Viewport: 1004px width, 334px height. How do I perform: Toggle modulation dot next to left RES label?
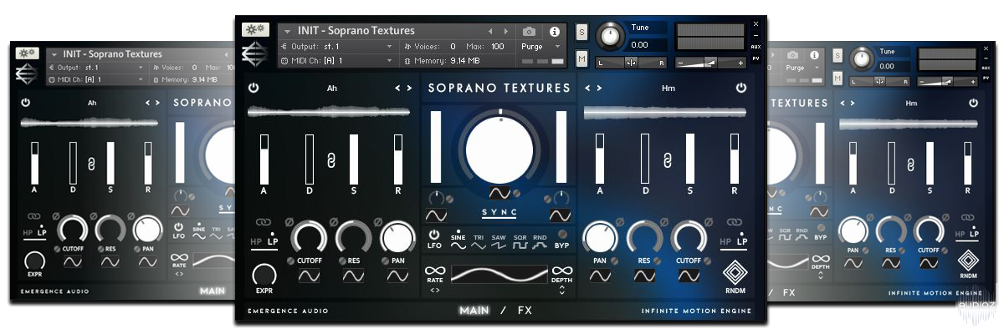click(341, 261)
